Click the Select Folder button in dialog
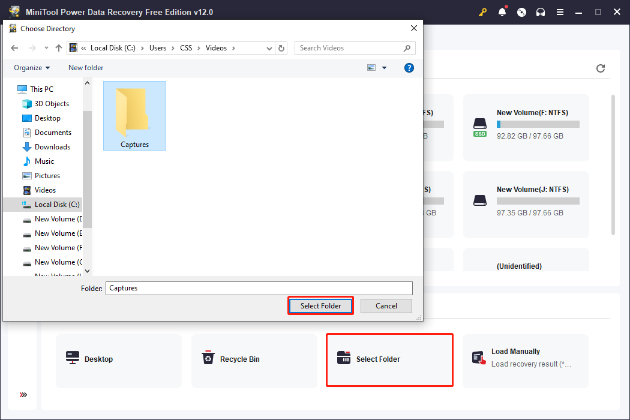 [x=320, y=306]
